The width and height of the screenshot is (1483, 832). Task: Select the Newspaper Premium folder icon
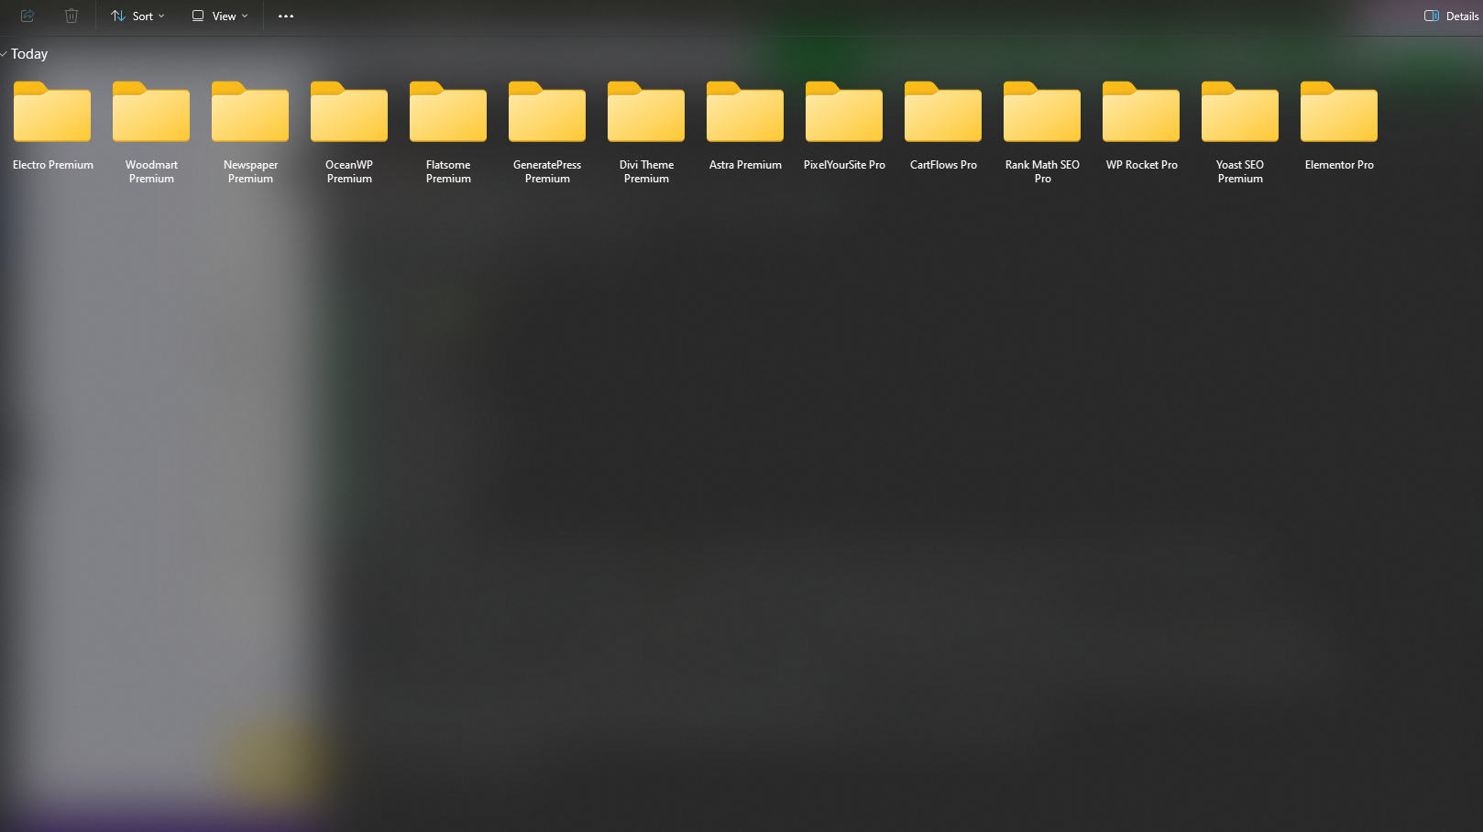click(250, 112)
